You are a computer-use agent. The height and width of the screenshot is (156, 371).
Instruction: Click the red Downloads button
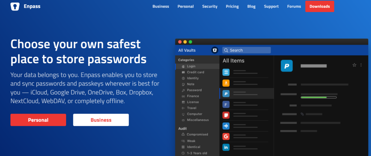(320, 6)
